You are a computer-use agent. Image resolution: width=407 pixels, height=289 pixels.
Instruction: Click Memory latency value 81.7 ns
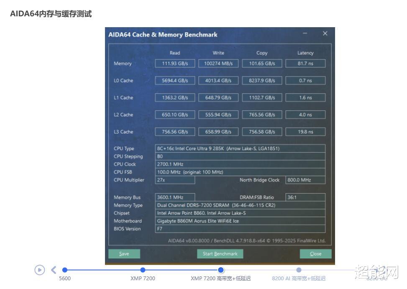point(305,64)
